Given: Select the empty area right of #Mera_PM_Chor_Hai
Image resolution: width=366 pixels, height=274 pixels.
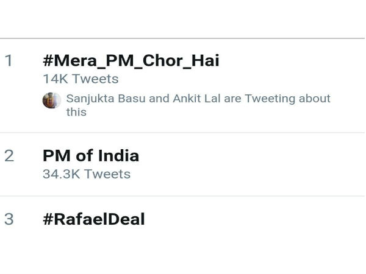Looking at the screenshot, I should (x=287, y=61).
